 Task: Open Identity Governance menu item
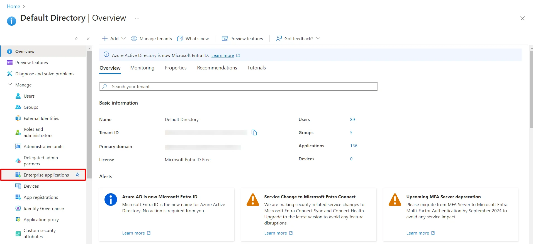[x=43, y=208]
